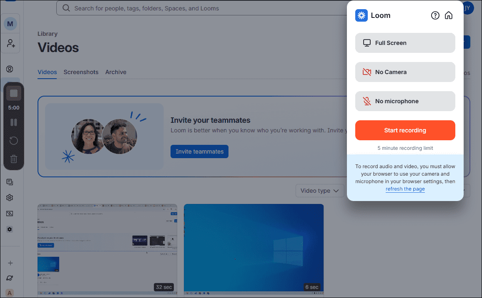Click the Invite teammates button
Screen dimensions: 482x298
tap(199, 151)
